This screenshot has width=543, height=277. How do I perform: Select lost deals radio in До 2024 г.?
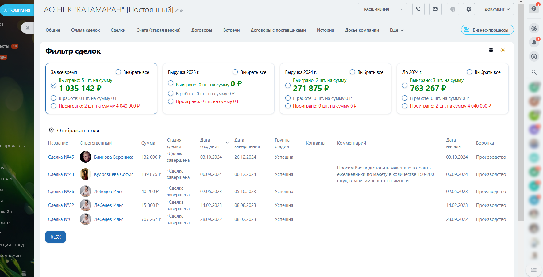pos(405,106)
